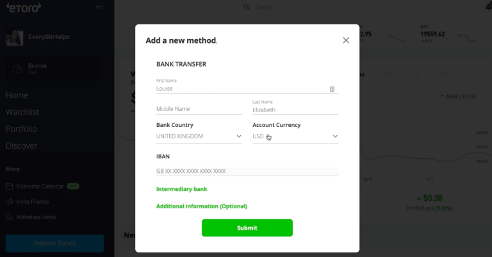Click the search magnifier icon
Image resolution: width=492 pixels, height=257 pixels.
click(247, 7)
